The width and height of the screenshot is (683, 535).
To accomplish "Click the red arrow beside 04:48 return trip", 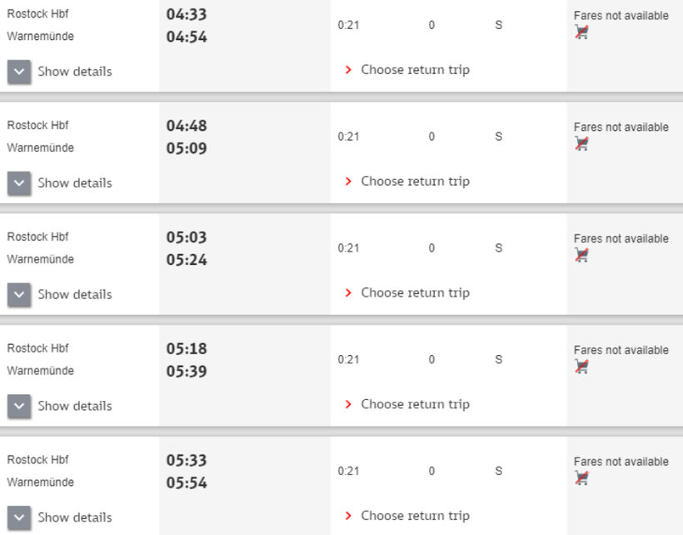I will (x=349, y=182).
